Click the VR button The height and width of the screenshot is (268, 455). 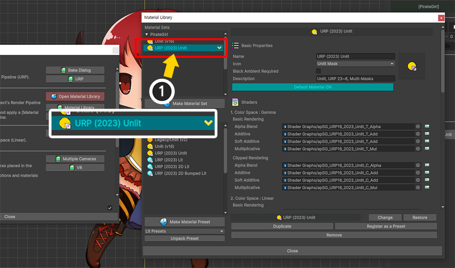tap(75, 167)
